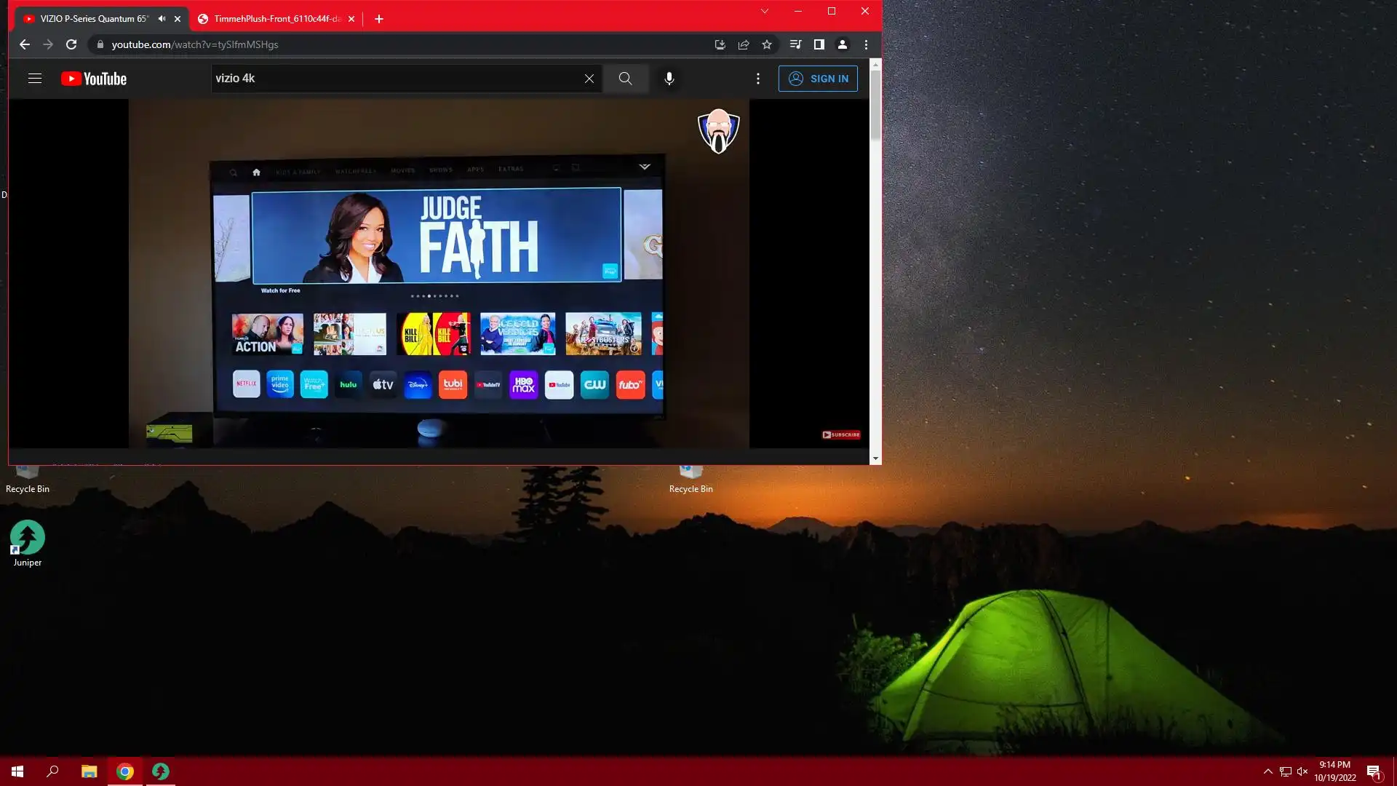The width and height of the screenshot is (1397, 786).
Task: Toggle system volume mute icon in tray
Action: point(1302,771)
